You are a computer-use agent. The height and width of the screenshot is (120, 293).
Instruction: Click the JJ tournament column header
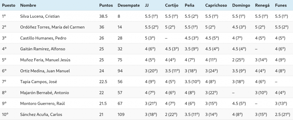pos(147,5)
